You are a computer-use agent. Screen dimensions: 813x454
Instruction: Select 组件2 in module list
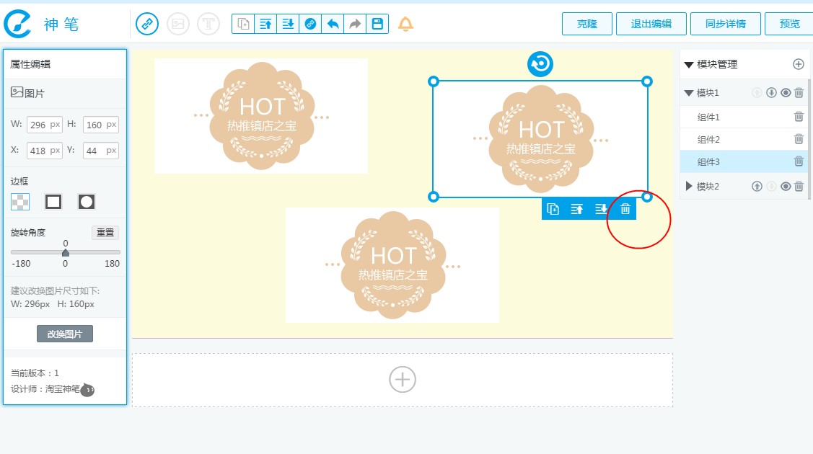pyautogui.click(x=708, y=139)
